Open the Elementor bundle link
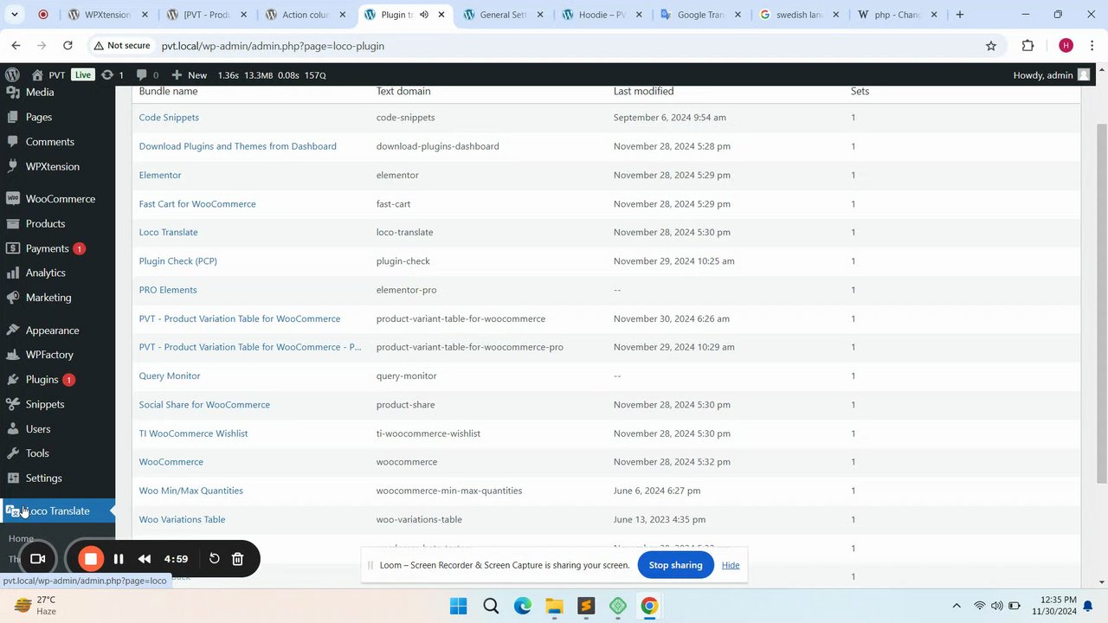The image size is (1108, 623). [x=160, y=175]
